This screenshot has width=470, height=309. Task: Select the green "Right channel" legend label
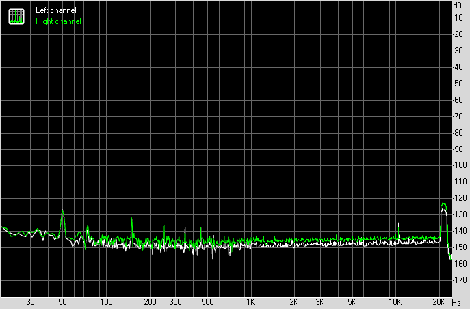[x=58, y=21]
